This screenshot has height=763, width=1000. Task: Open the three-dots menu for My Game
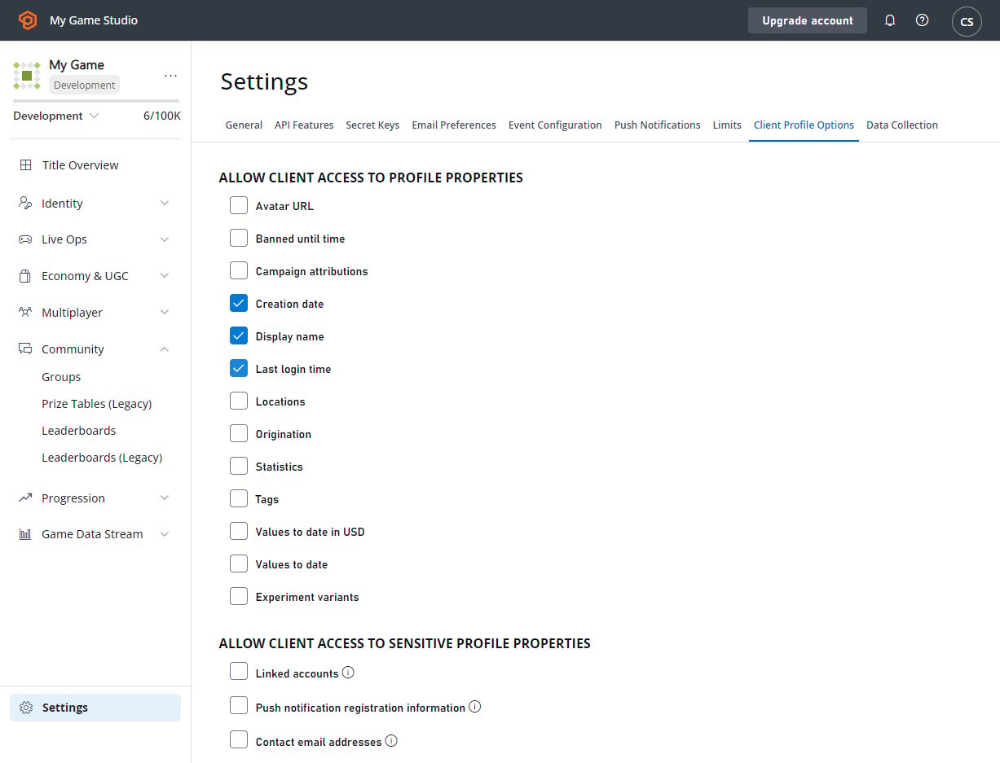[x=170, y=75]
